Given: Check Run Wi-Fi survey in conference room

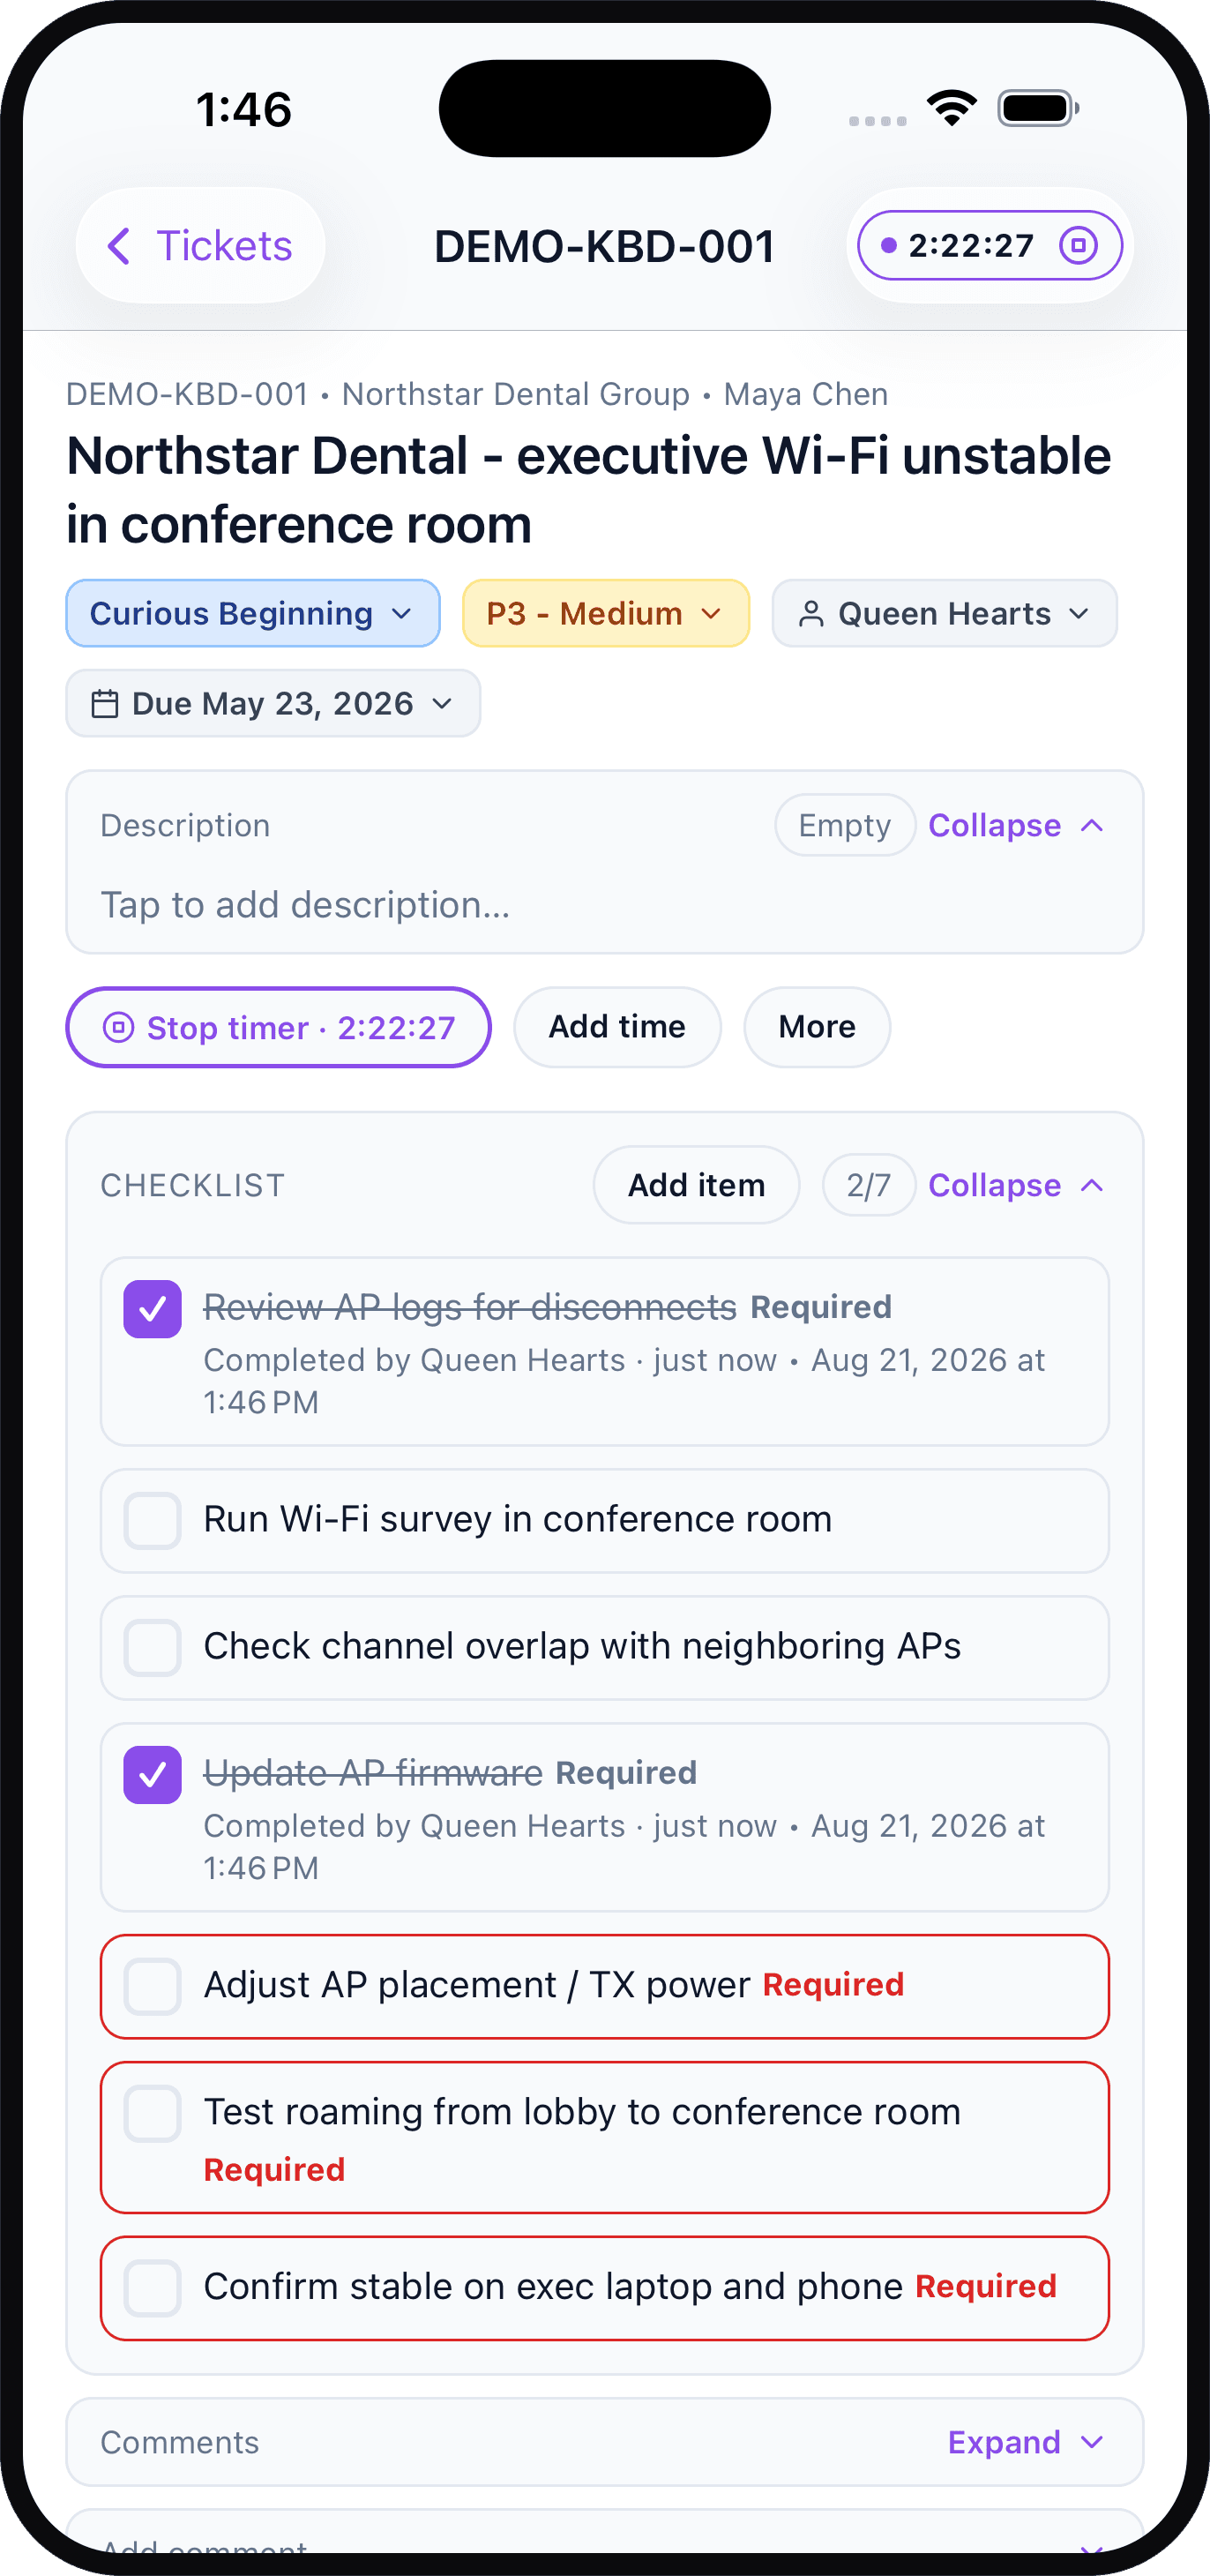Looking at the screenshot, I should pos(152,1520).
